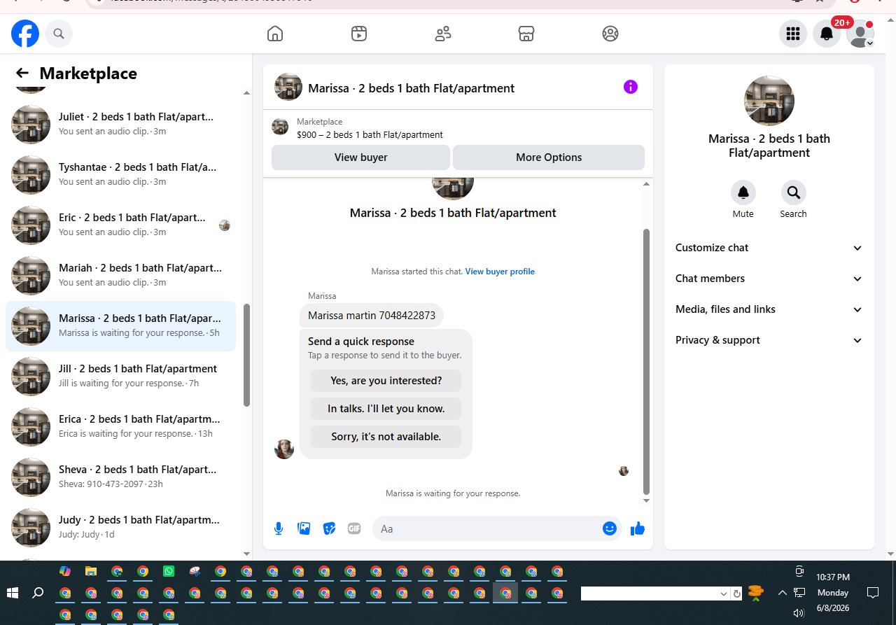Click the Facebook logo

(25, 34)
